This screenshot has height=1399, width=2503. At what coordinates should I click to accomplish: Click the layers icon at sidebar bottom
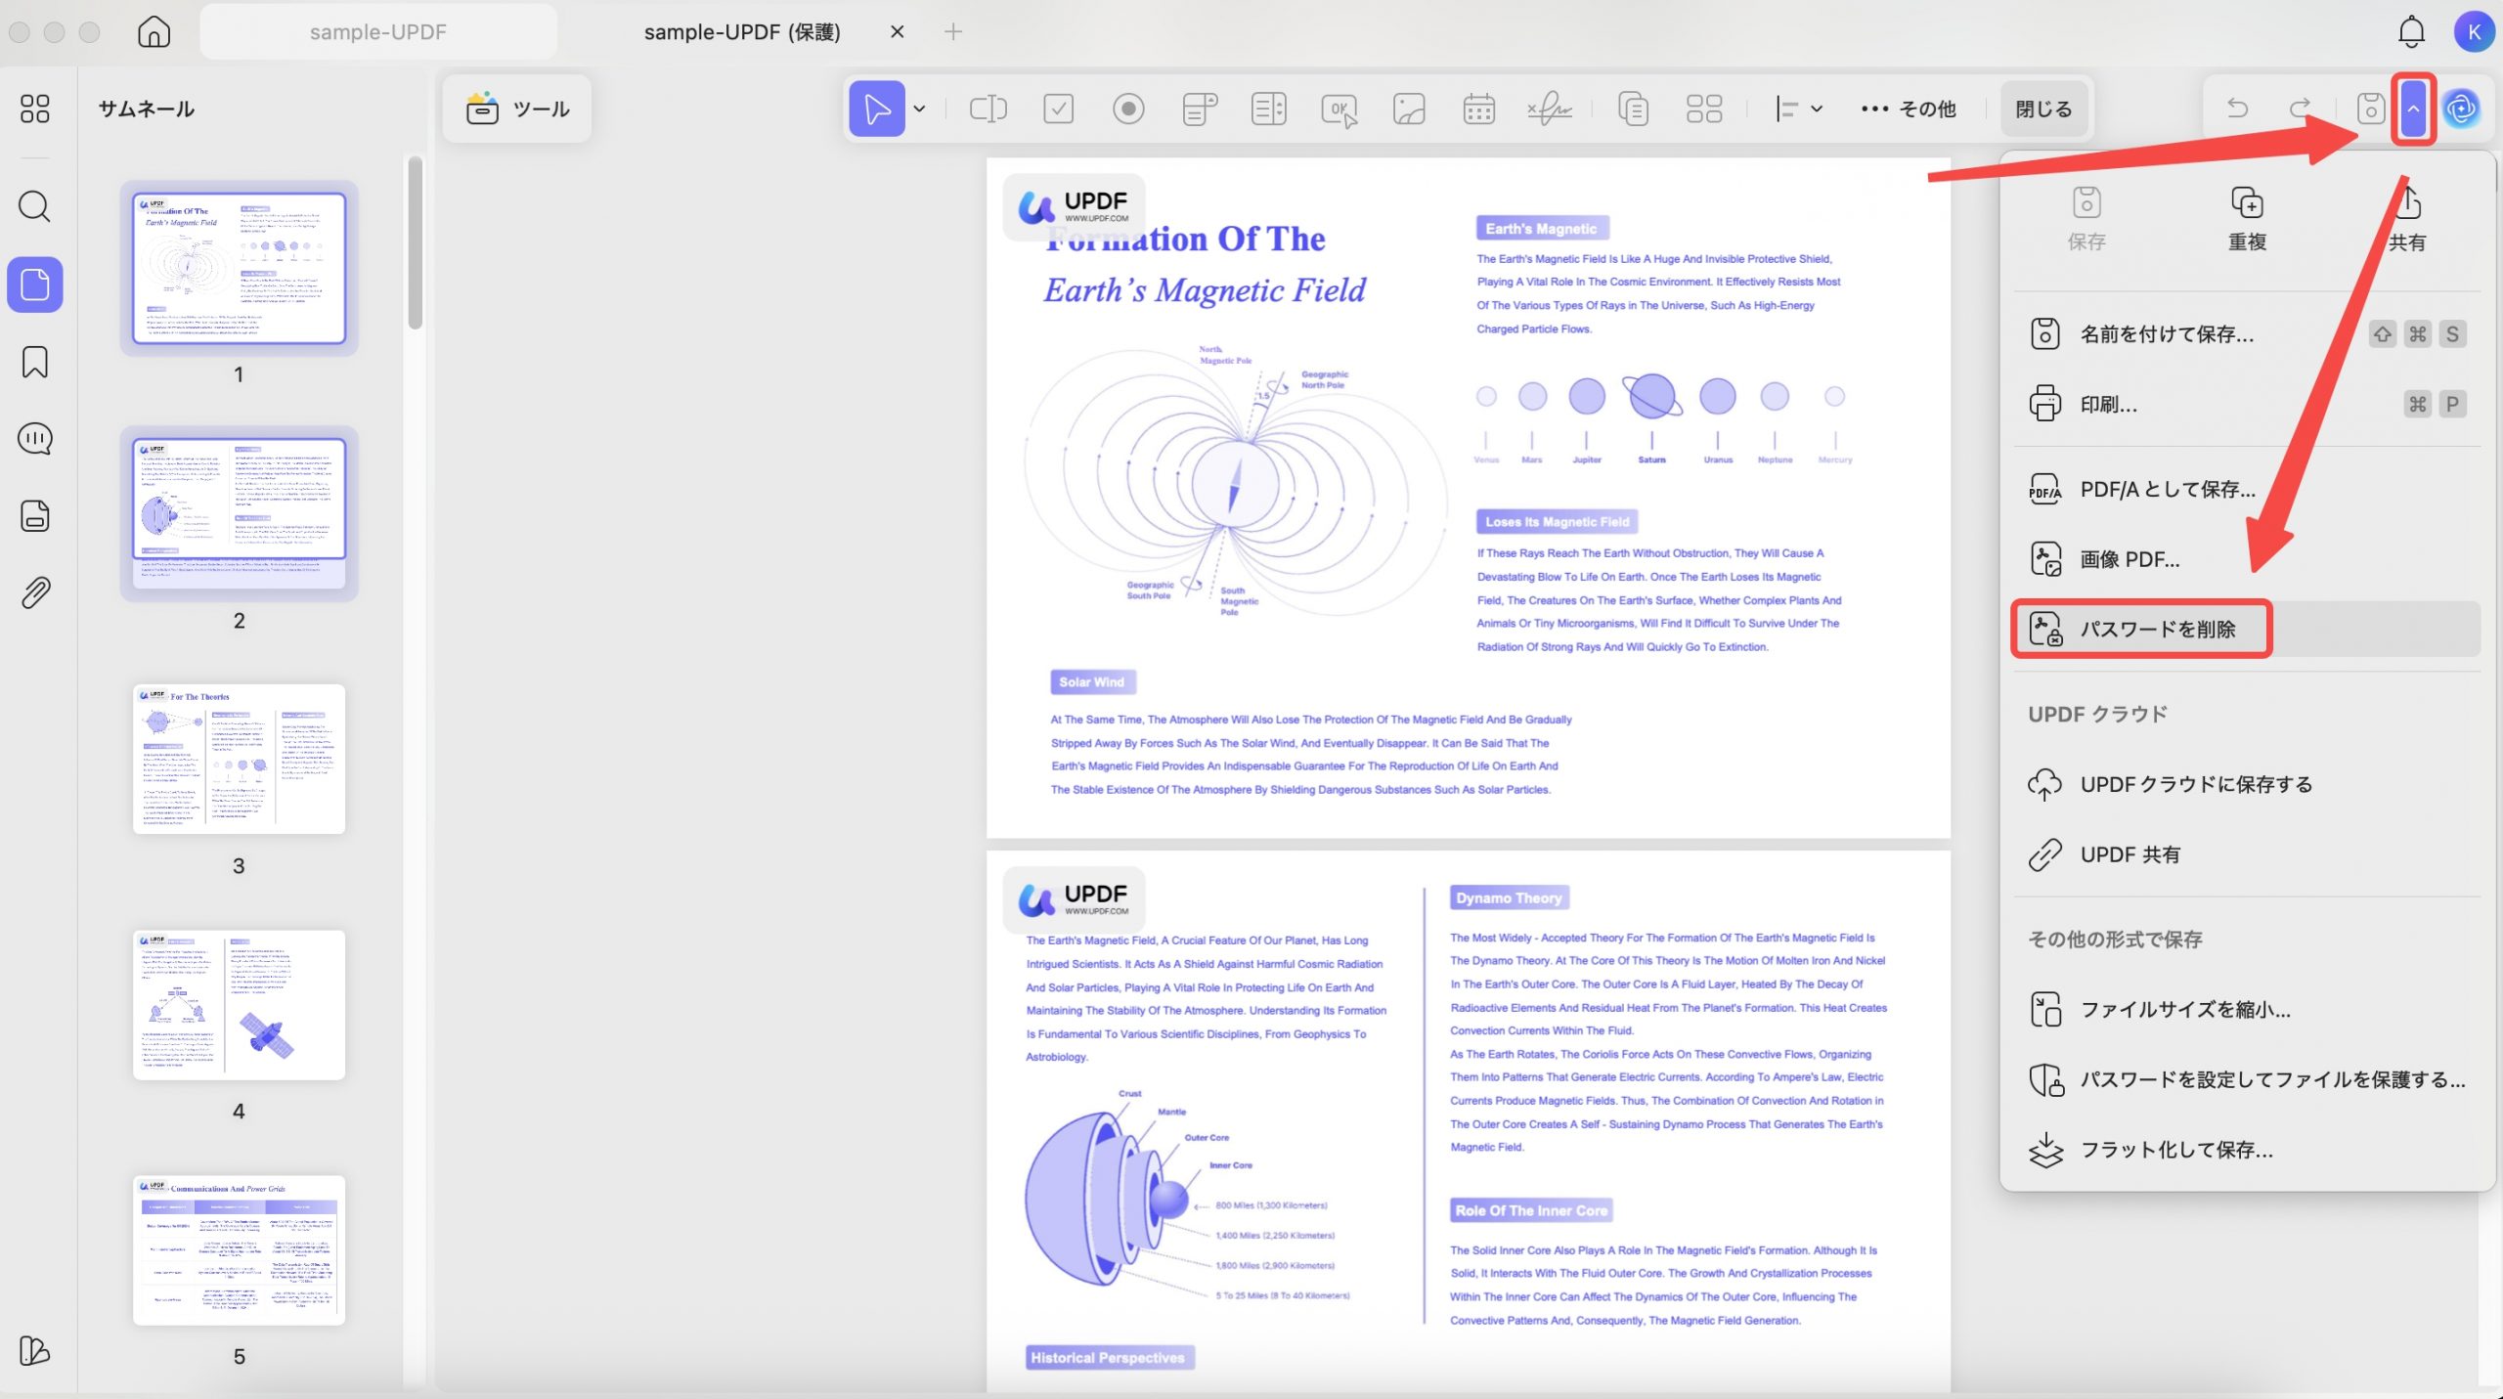(x=35, y=1351)
